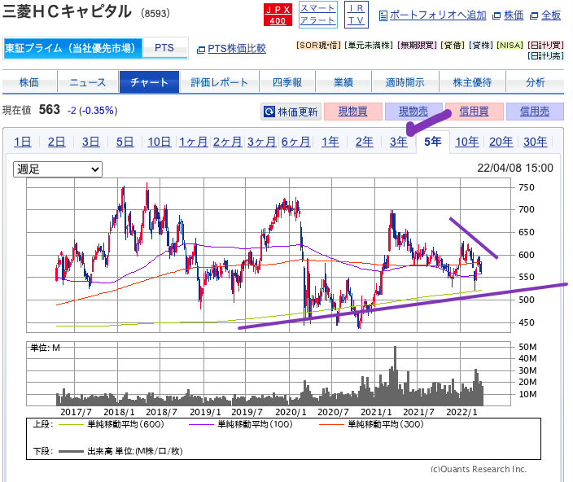Click popup icon beside 全板 link
Viewport: 573px width, 482px height.
[534, 15]
